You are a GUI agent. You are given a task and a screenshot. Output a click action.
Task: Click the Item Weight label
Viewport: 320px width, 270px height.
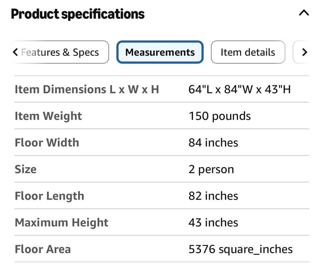[48, 116]
